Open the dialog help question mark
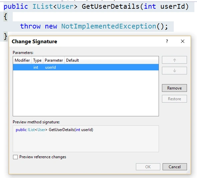 pyautogui.click(x=167, y=41)
